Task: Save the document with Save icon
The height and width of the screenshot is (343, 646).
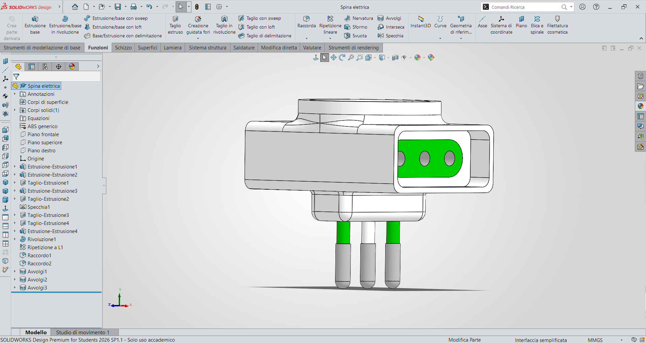Action: [118, 7]
